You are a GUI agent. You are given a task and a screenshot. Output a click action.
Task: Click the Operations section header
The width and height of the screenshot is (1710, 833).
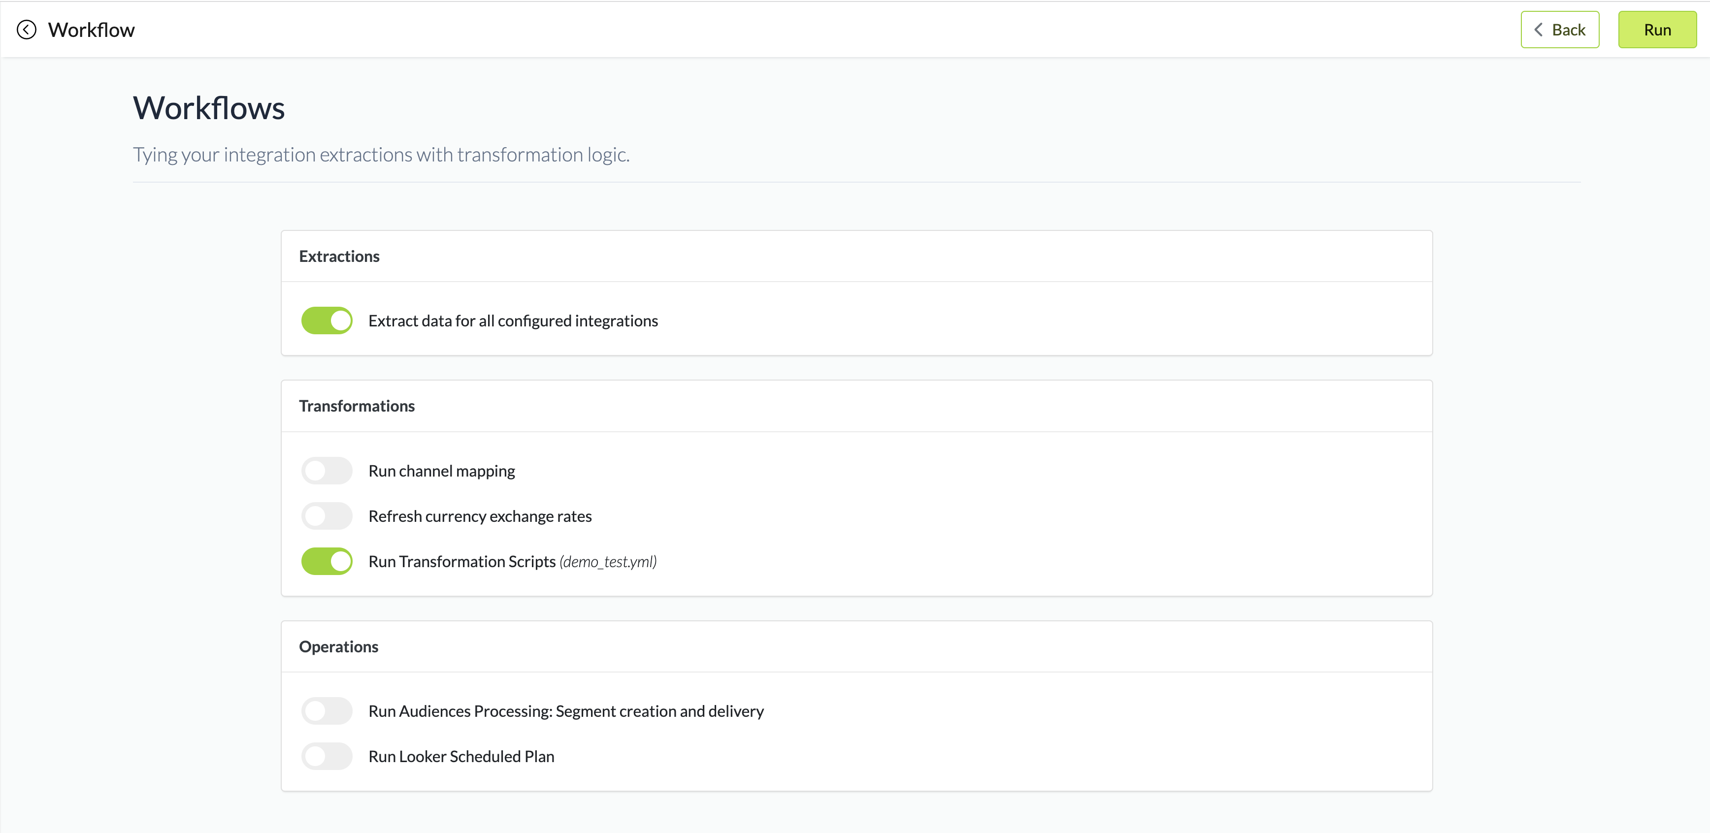click(338, 646)
